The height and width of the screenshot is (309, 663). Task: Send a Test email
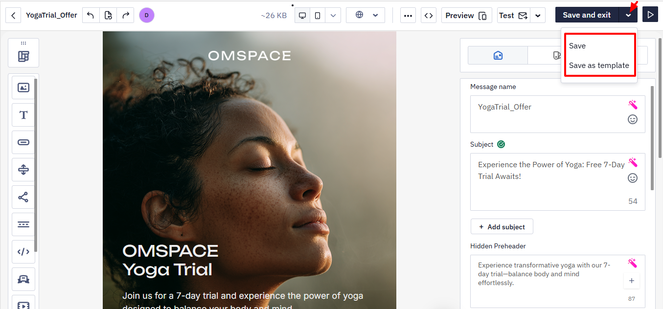513,15
